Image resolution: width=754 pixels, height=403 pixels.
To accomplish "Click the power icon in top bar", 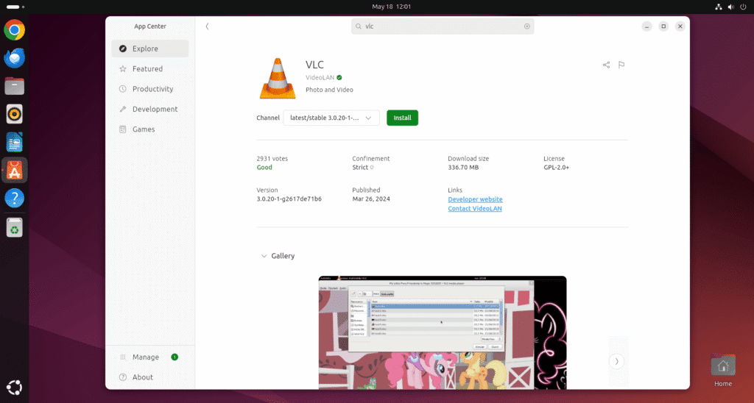I will (744, 7).
